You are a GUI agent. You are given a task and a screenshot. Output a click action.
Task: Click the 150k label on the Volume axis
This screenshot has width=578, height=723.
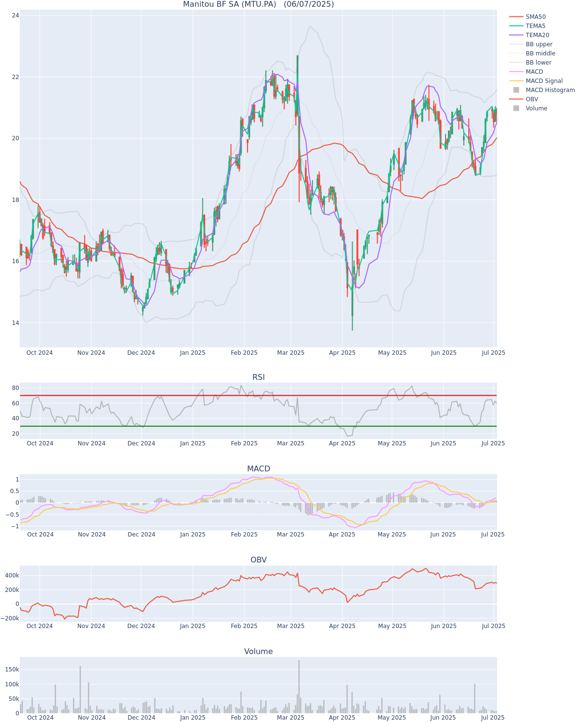click(12, 669)
